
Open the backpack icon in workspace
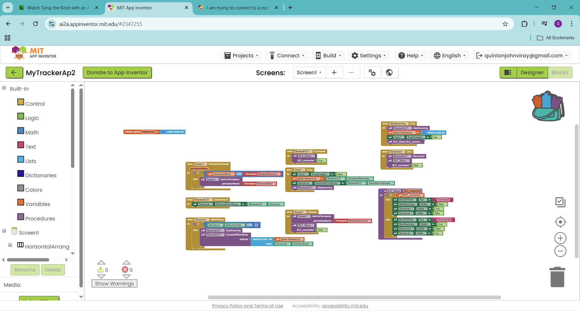(x=548, y=106)
